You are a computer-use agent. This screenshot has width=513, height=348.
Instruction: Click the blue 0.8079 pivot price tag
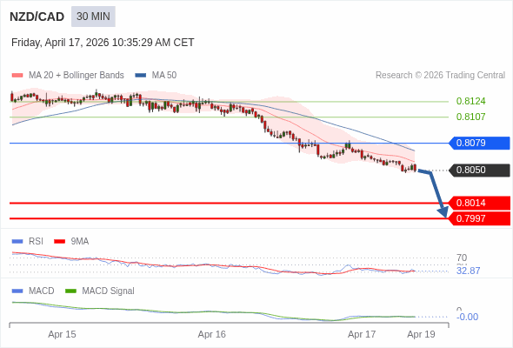479,143
